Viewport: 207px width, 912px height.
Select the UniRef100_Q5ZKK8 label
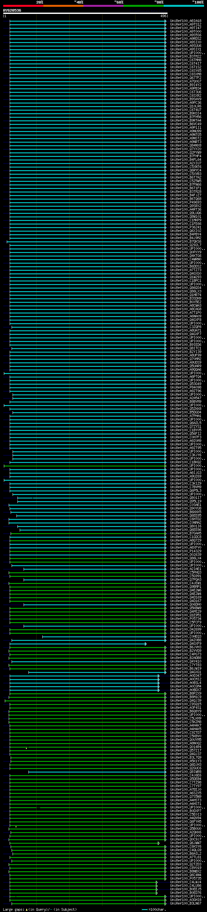point(186,409)
